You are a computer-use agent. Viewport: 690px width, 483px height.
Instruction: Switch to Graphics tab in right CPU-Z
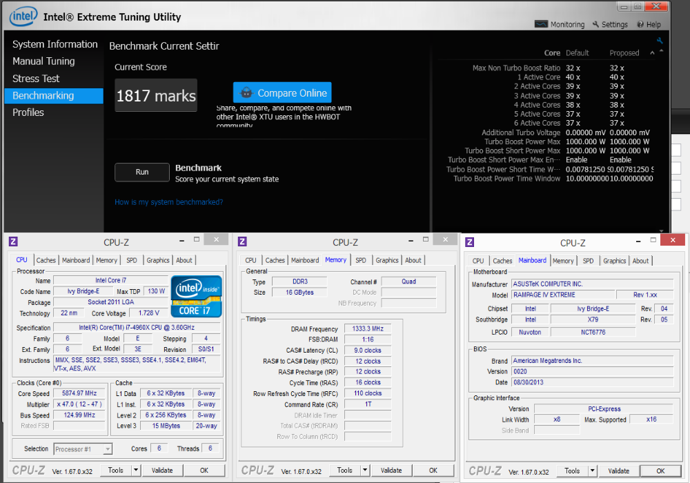(614, 261)
